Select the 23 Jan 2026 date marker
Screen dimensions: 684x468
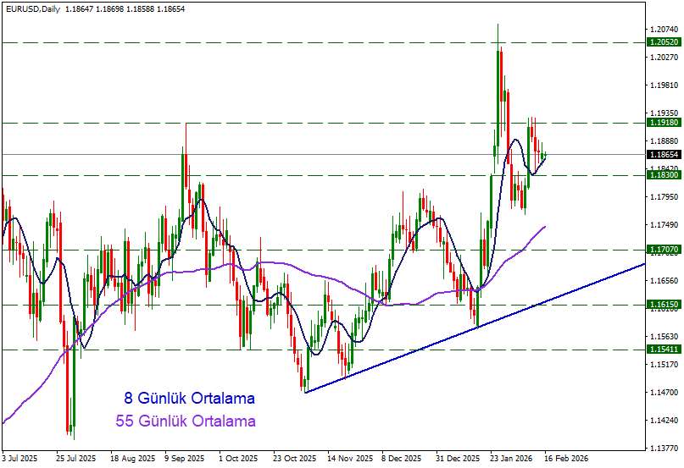point(511,459)
